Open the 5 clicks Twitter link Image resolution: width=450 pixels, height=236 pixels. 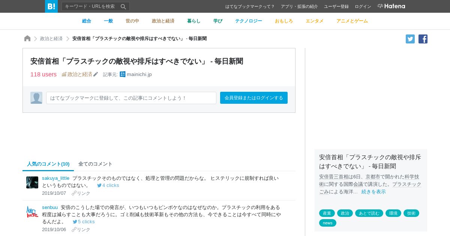[x=84, y=221]
